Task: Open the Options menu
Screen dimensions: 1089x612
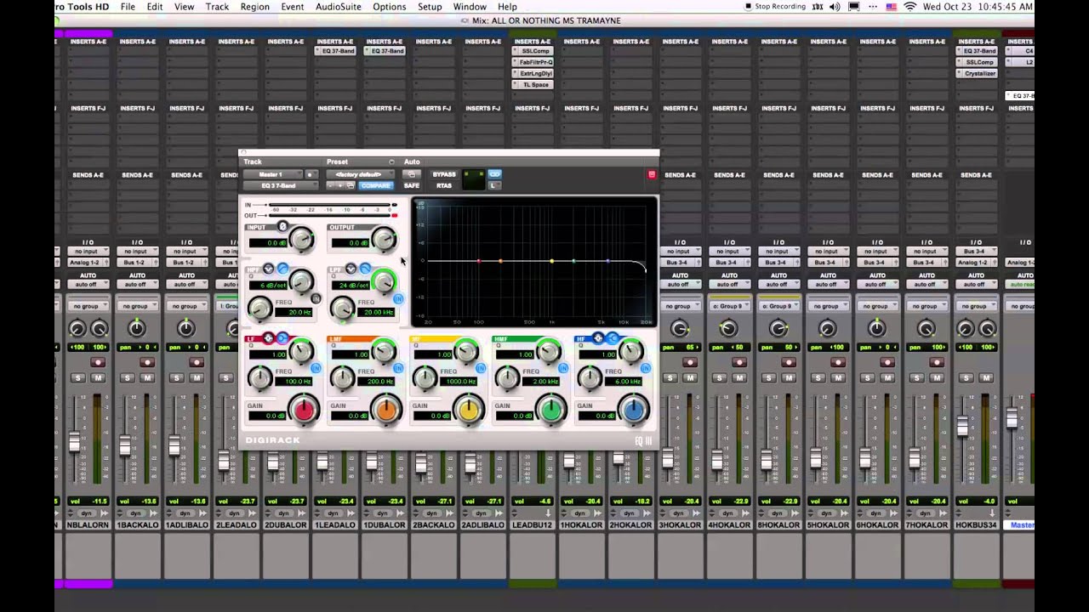Action: (389, 7)
